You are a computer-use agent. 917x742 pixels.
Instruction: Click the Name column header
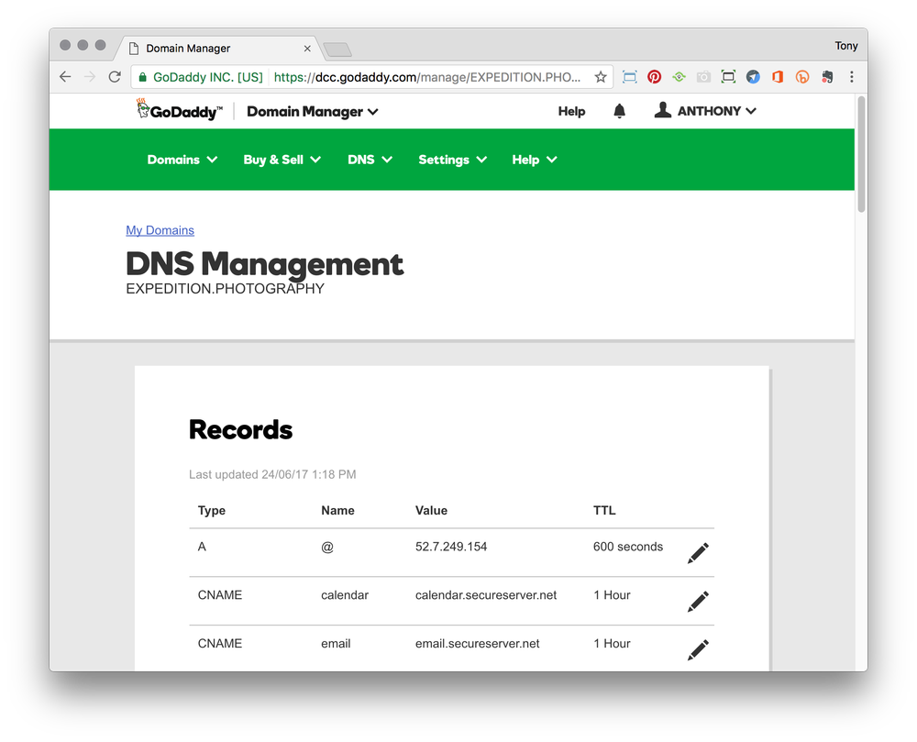coord(337,511)
